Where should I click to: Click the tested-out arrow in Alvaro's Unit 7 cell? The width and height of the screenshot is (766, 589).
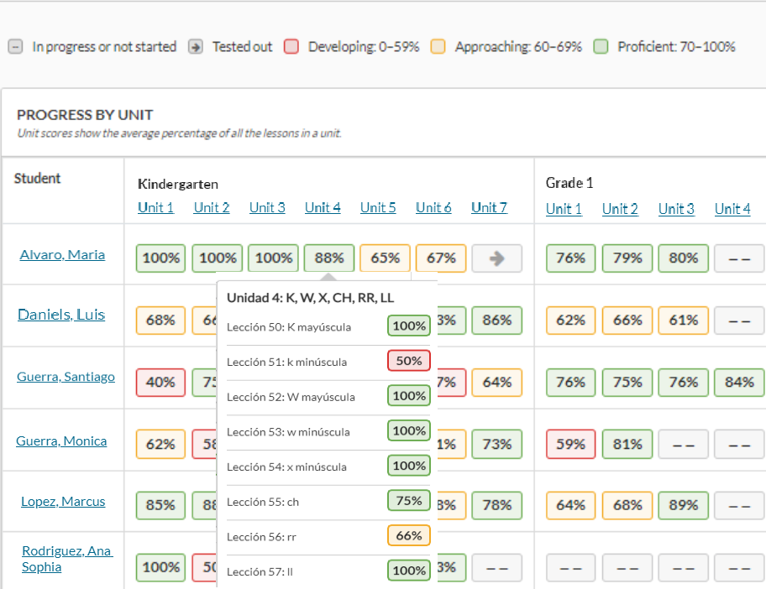(x=496, y=258)
